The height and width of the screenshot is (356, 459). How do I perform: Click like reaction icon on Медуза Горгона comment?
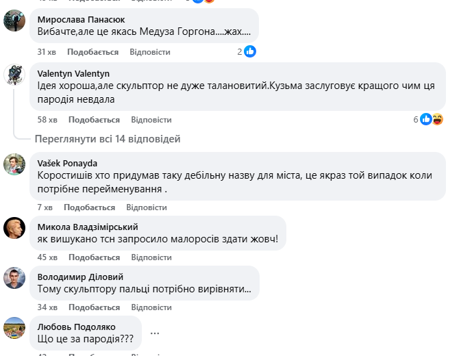(250, 51)
